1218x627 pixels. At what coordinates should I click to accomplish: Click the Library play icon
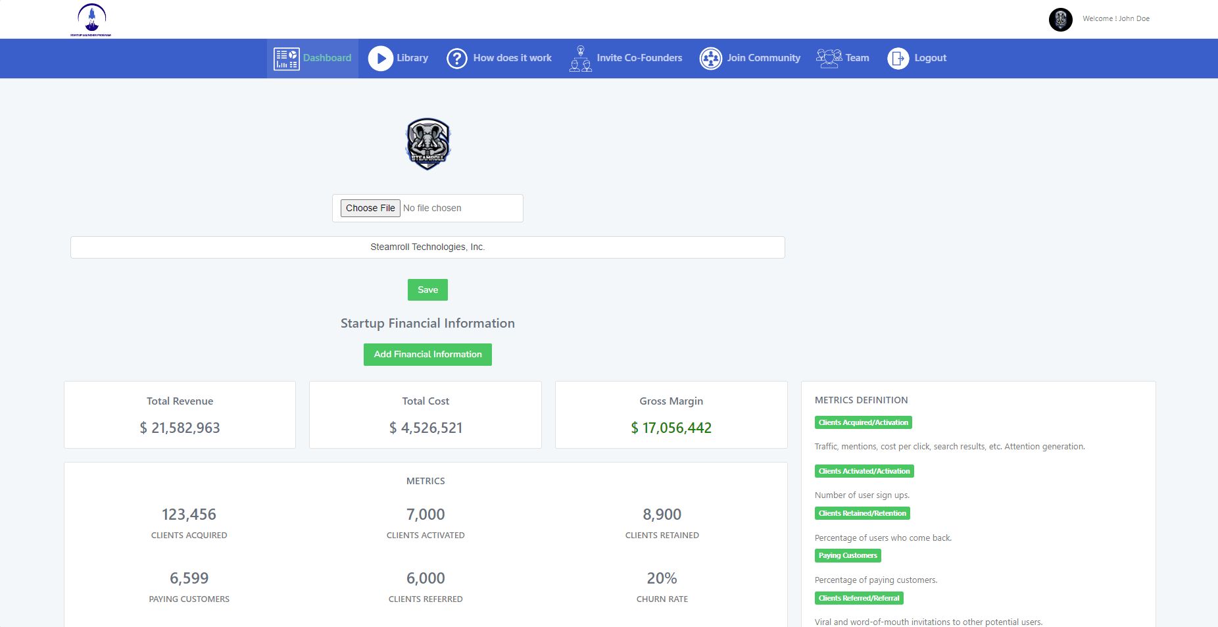coord(380,59)
